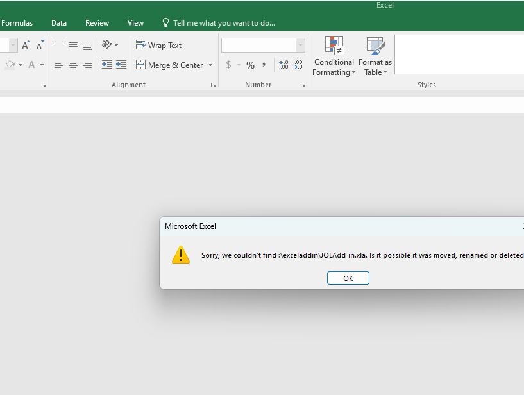Viewport: 524px width, 395px height.
Task: Click the Font Color swatch
Action: click(x=31, y=65)
